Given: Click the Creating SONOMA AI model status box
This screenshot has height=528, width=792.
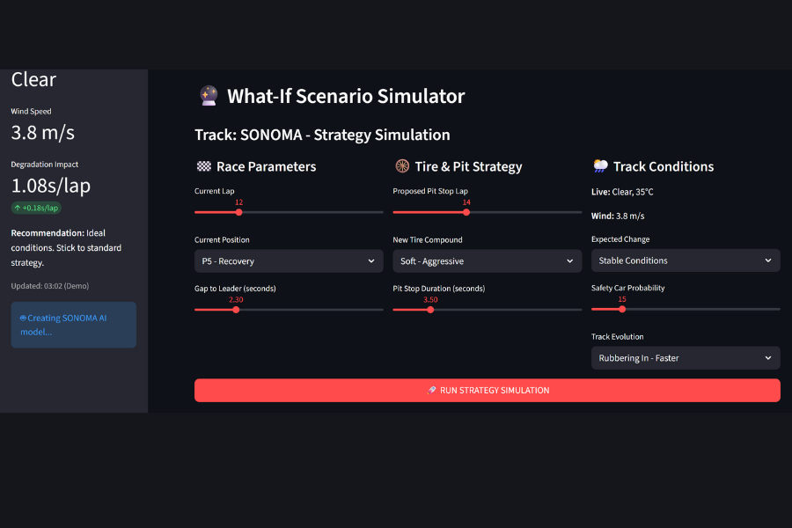Looking at the screenshot, I should click(x=74, y=325).
